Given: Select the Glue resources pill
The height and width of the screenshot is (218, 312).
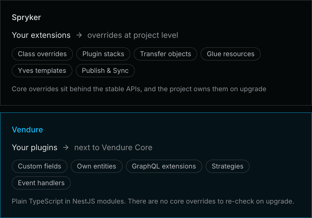Looking at the screenshot, I should click(231, 54).
